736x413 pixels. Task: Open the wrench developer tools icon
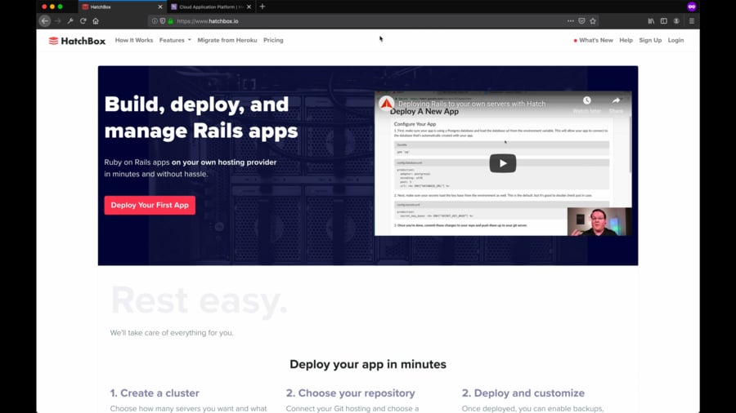70,21
